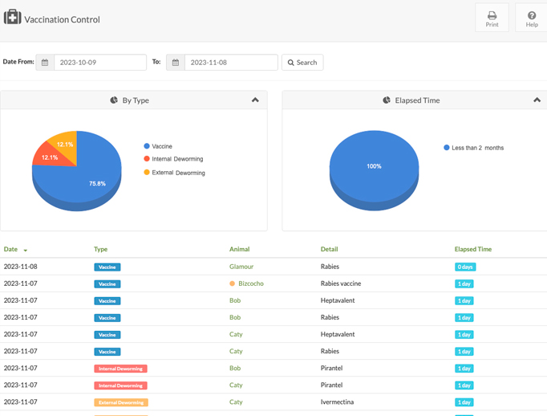
Task: Open Bob link in Heptavalent row
Action: tap(235, 300)
